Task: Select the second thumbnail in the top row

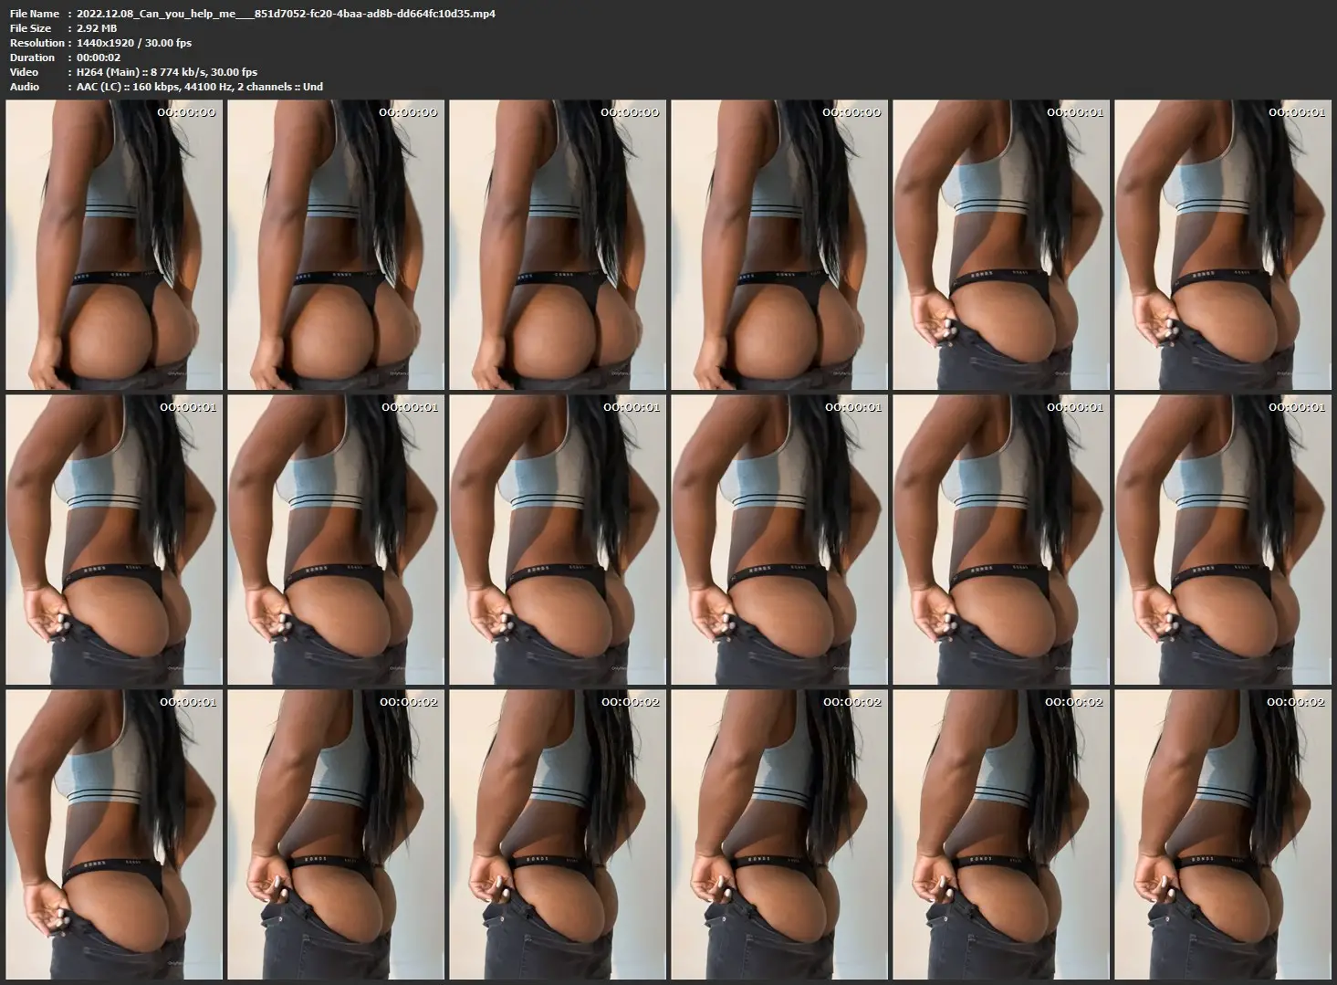Action: click(x=336, y=245)
